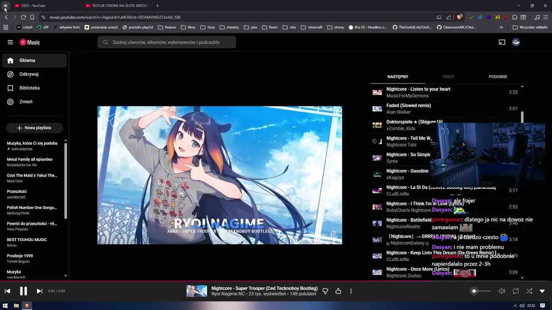Show hidden bookmarks chevron
Viewport: 552px width, 310px height.
501,27
